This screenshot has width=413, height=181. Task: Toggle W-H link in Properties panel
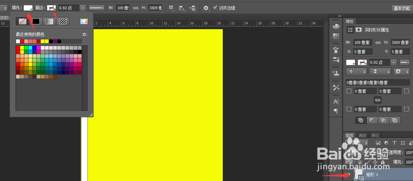378,43
